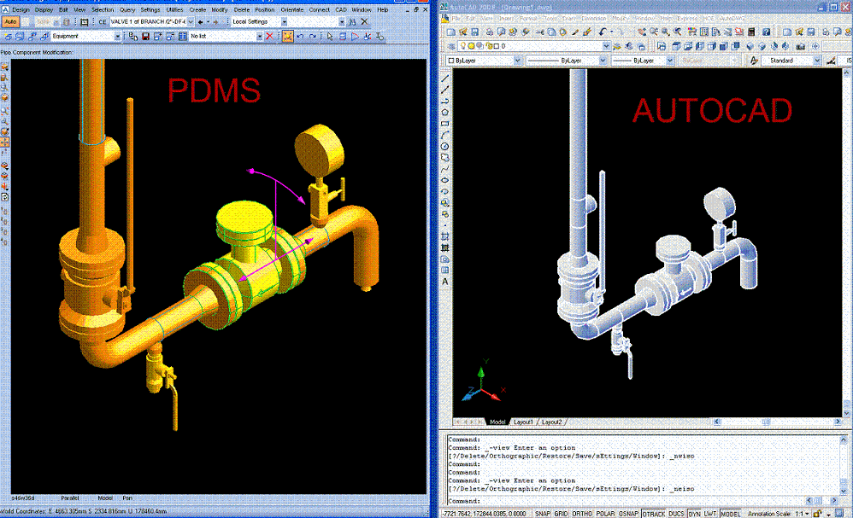Select the Multiline Text A tool in AutoCAD
Screen dimensions: 853x518
click(445, 282)
